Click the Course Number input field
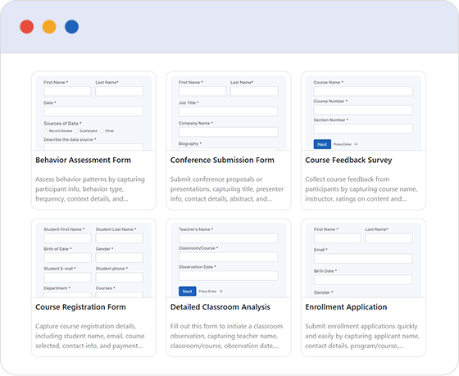 click(x=363, y=110)
